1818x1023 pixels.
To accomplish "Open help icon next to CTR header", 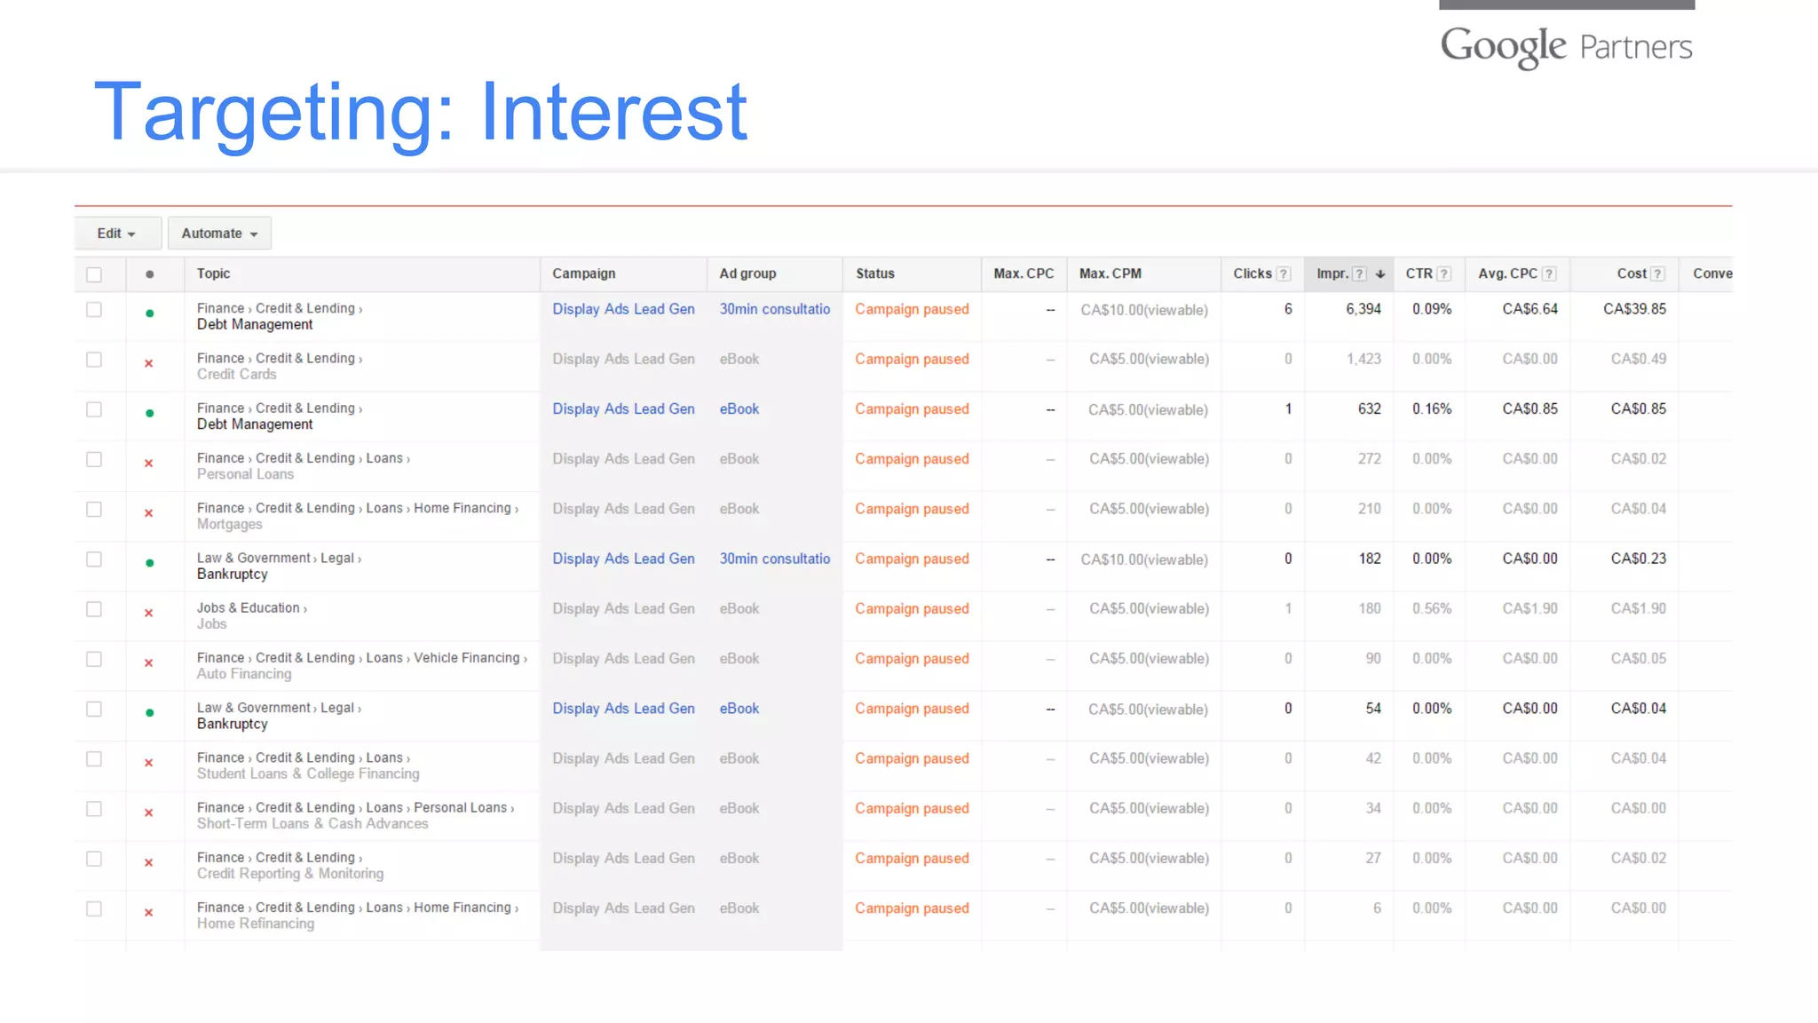I will (x=1444, y=274).
